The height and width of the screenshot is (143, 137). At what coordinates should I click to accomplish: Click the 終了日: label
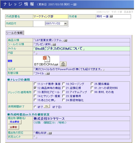(x=57, y=107)
